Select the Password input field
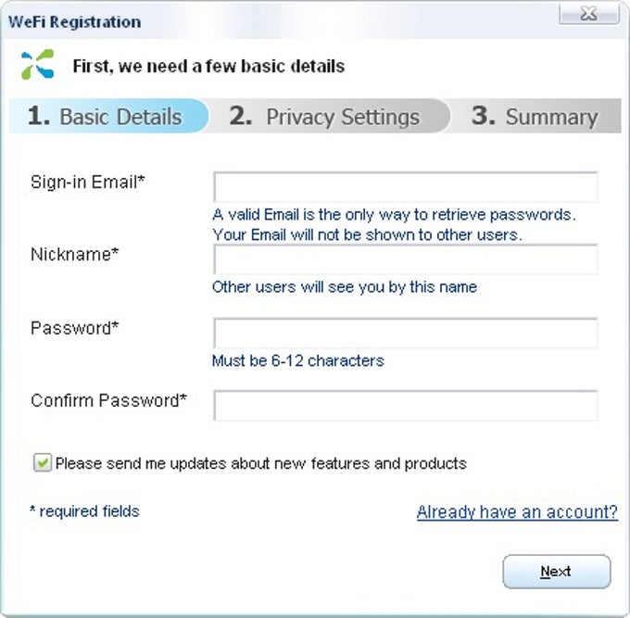The height and width of the screenshot is (618, 630). pos(405,334)
